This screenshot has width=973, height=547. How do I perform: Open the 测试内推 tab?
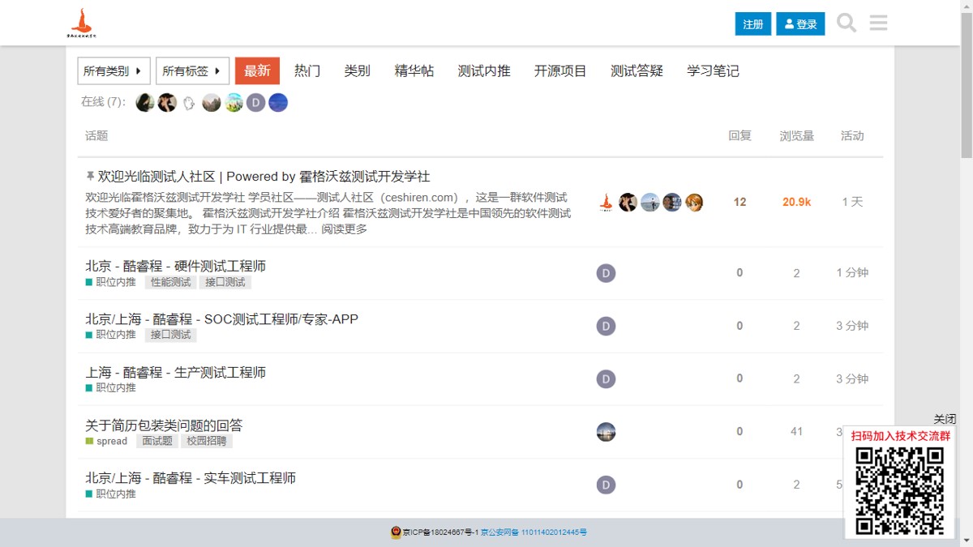coord(484,71)
